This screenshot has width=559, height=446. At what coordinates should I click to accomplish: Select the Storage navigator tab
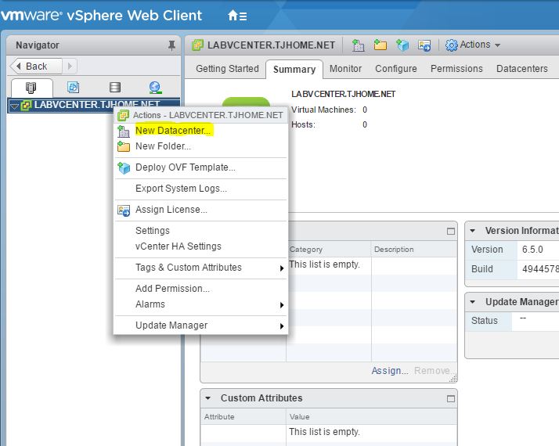[115, 88]
